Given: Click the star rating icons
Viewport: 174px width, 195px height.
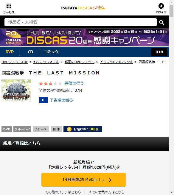Looking at the screenshot, I should click(x=50, y=83).
